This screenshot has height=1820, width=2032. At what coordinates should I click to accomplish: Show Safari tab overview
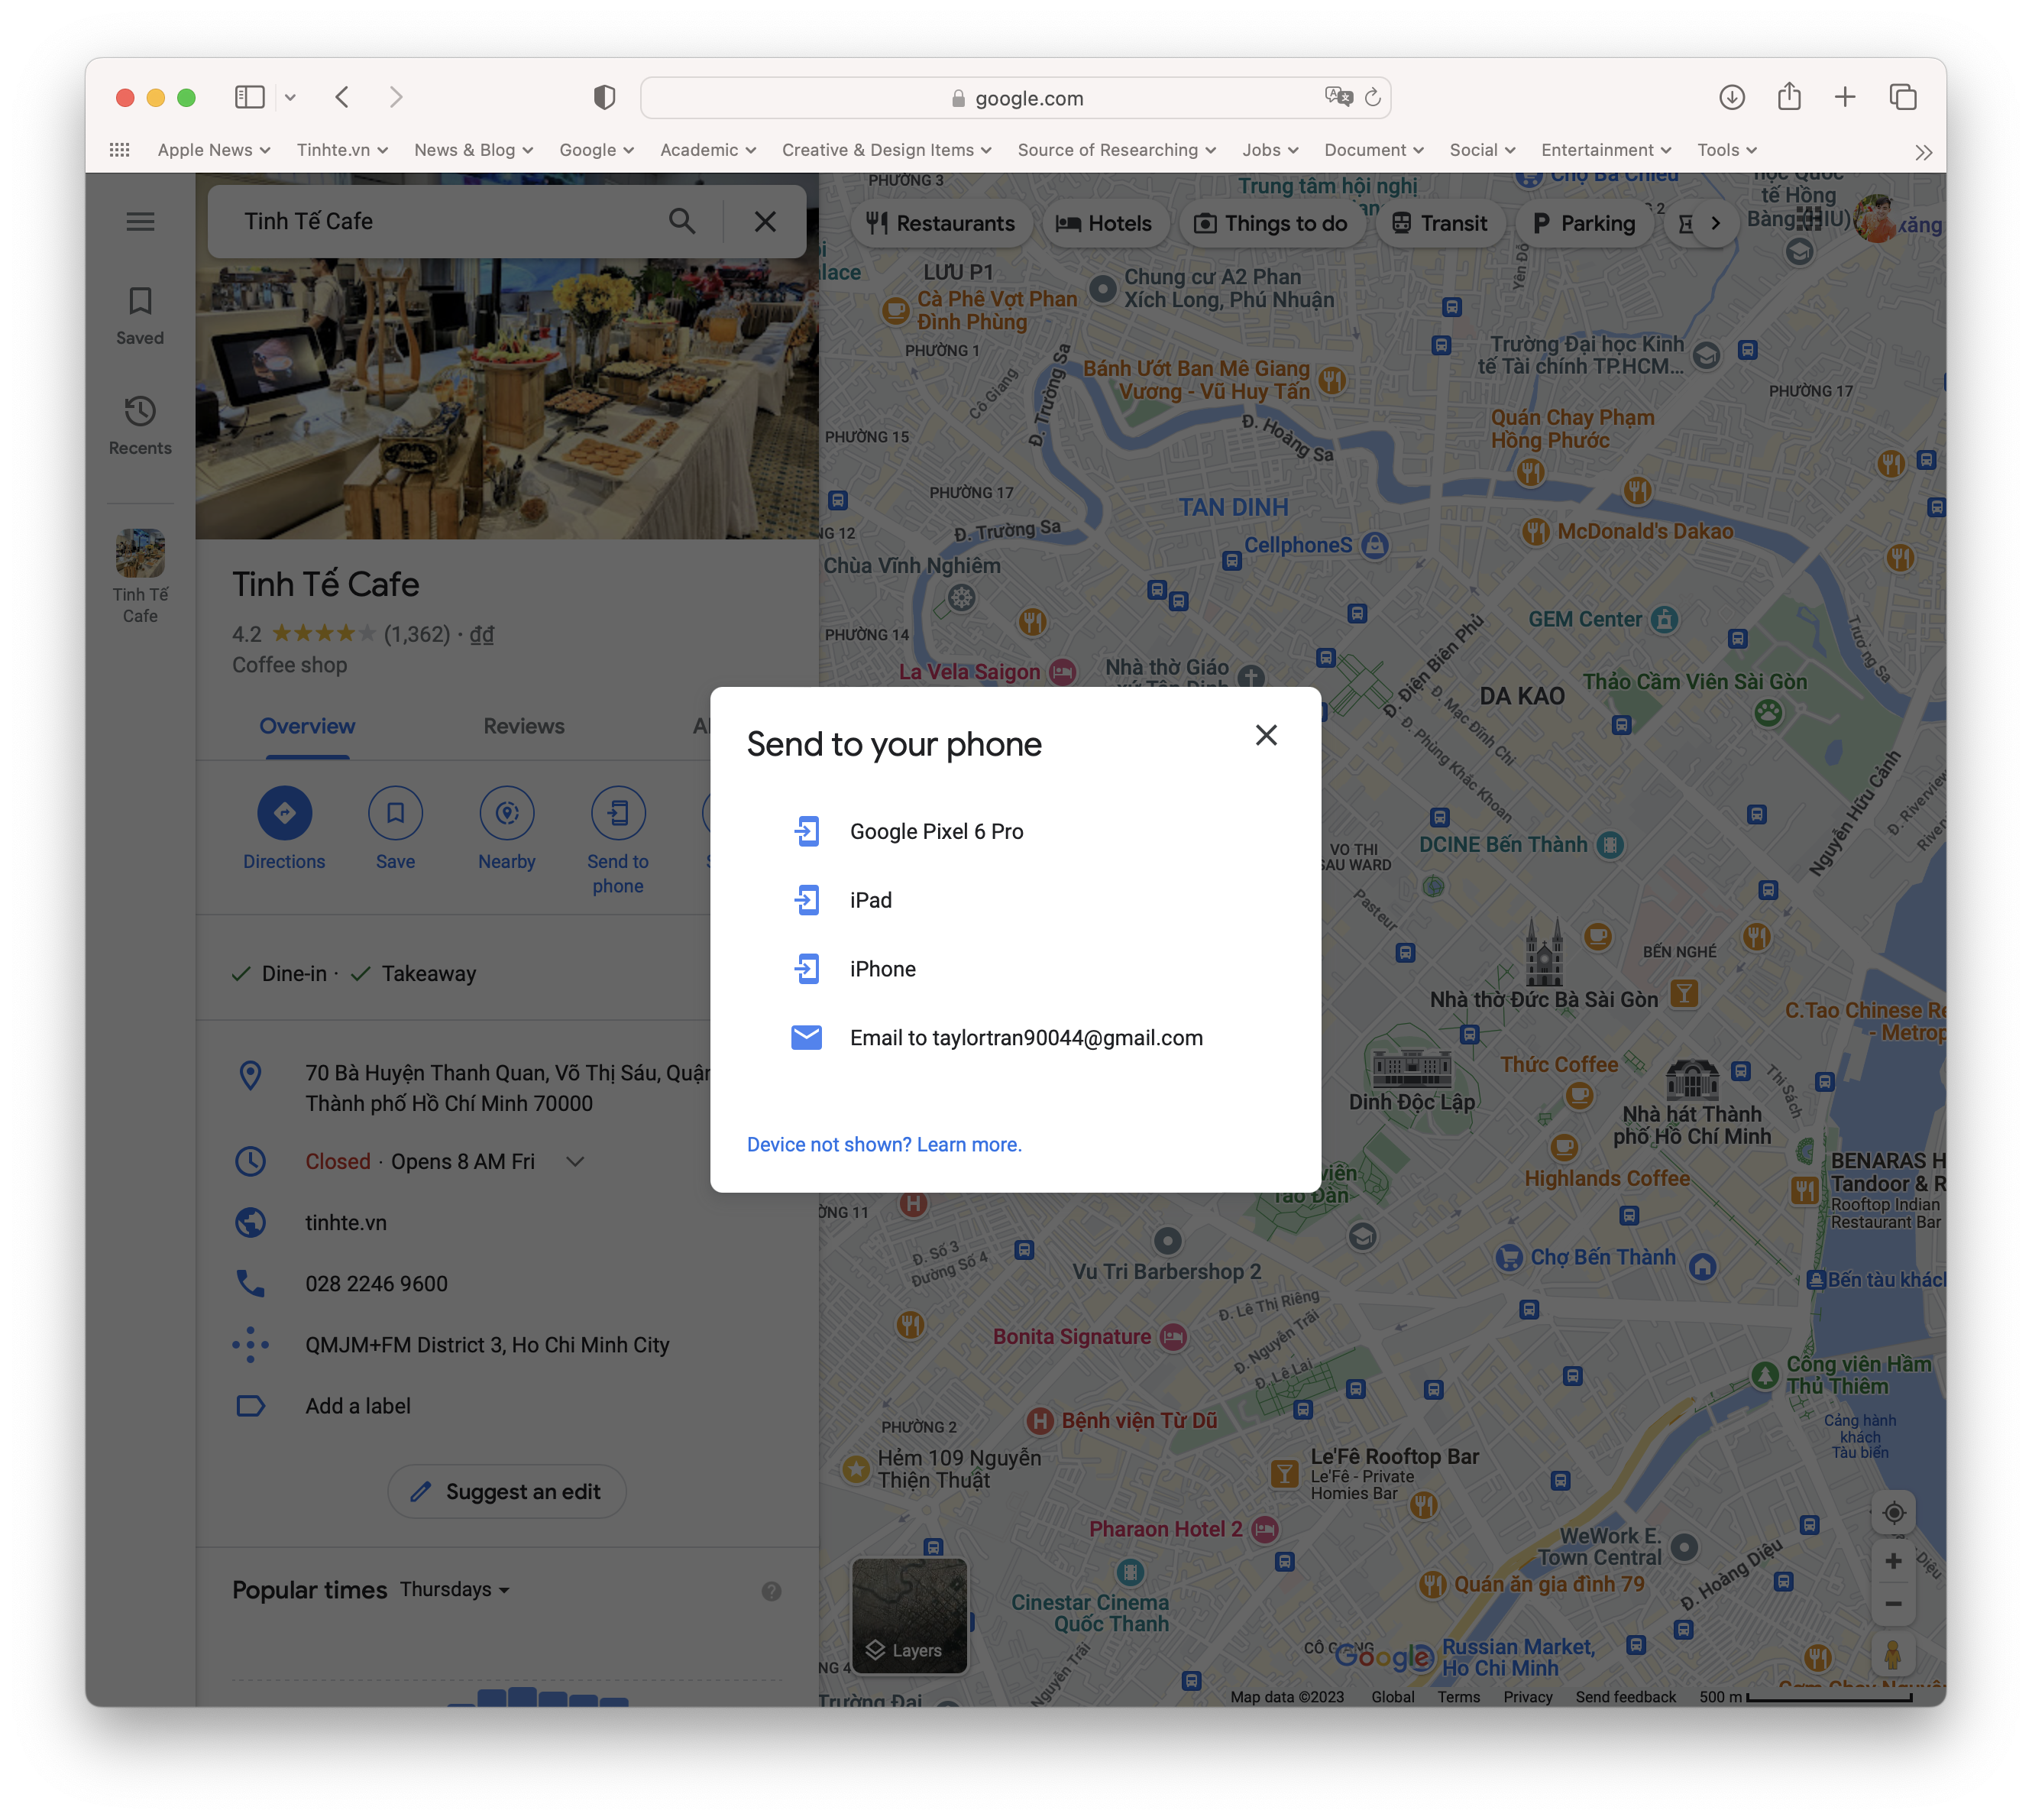click(1902, 97)
